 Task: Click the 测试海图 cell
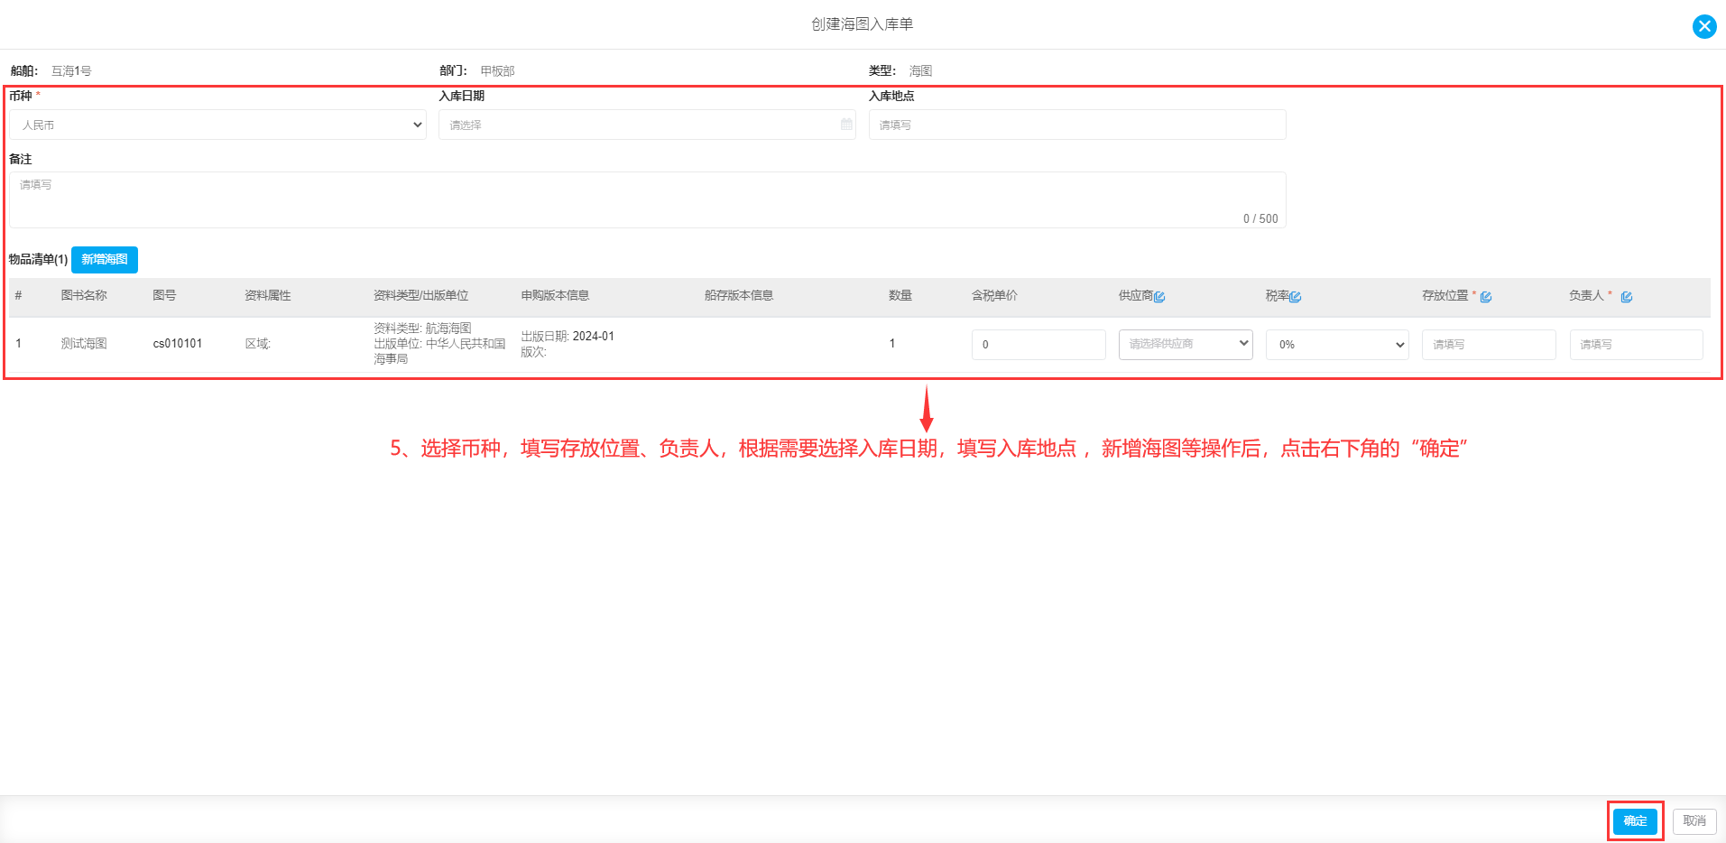84,344
